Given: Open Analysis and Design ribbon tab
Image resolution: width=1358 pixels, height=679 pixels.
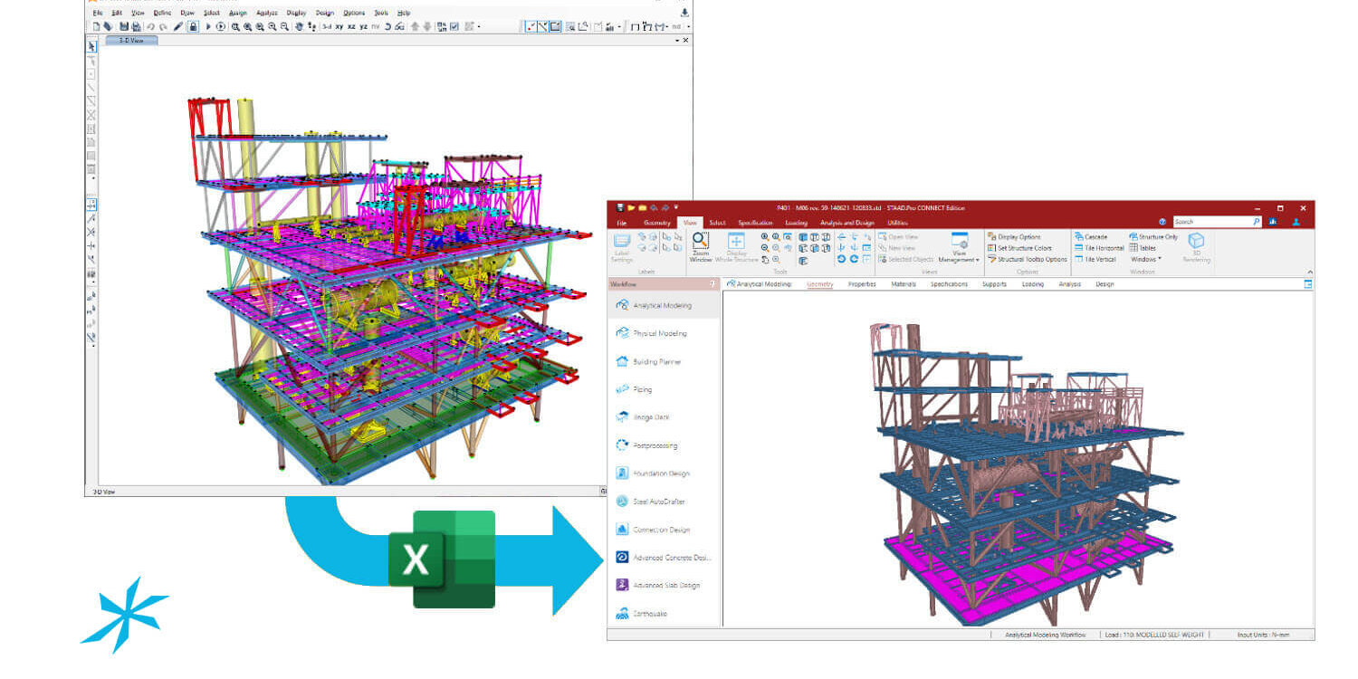Looking at the screenshot, I should (847, 222).
